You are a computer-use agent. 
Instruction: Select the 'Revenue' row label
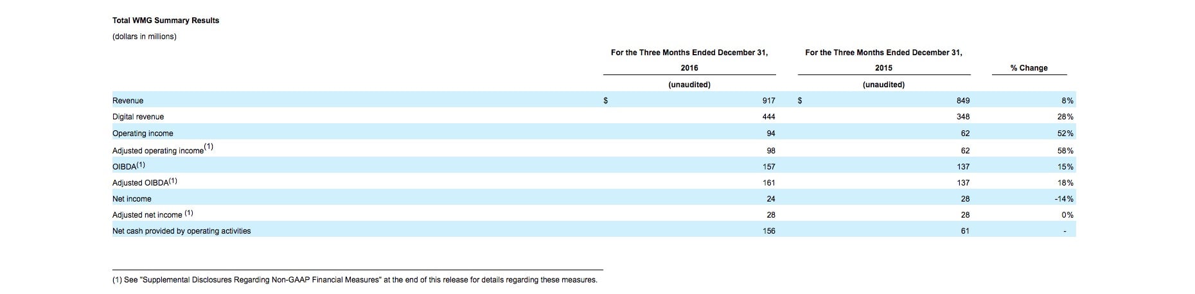tap(128, 101)
